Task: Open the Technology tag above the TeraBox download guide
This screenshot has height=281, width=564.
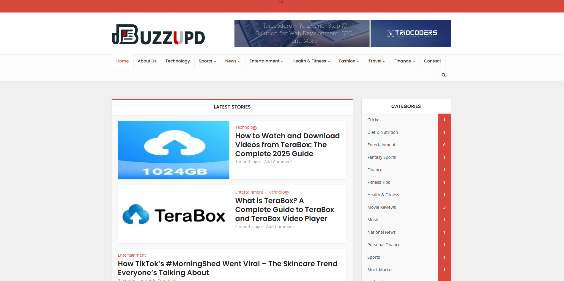Action: 246,127
